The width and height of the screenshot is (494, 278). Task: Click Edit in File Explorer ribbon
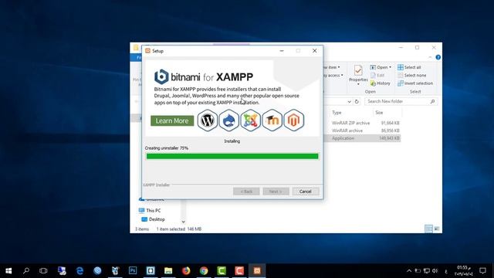377,76
